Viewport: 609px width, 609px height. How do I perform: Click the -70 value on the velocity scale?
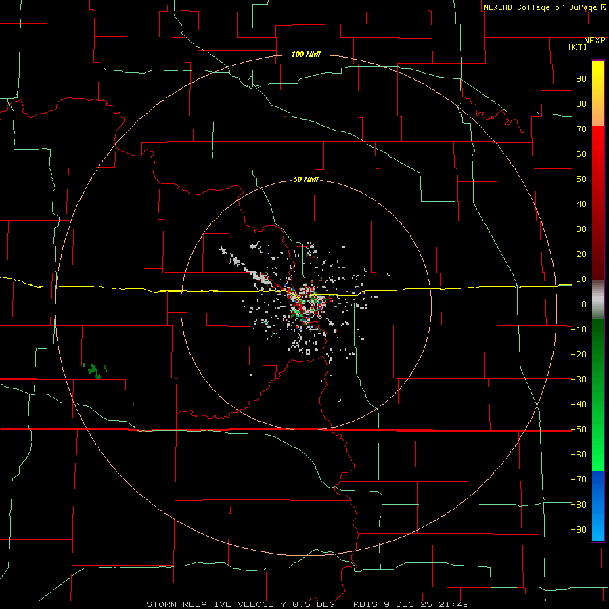579,480
